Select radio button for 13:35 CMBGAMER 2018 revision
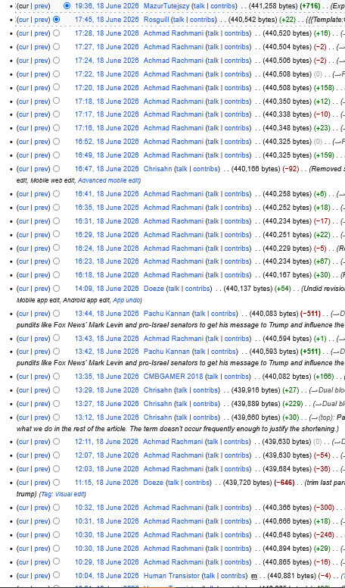 coord(56,376)
